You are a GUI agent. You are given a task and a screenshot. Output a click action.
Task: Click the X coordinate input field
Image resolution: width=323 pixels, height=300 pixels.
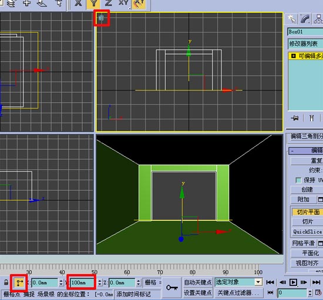coord(45,283)
